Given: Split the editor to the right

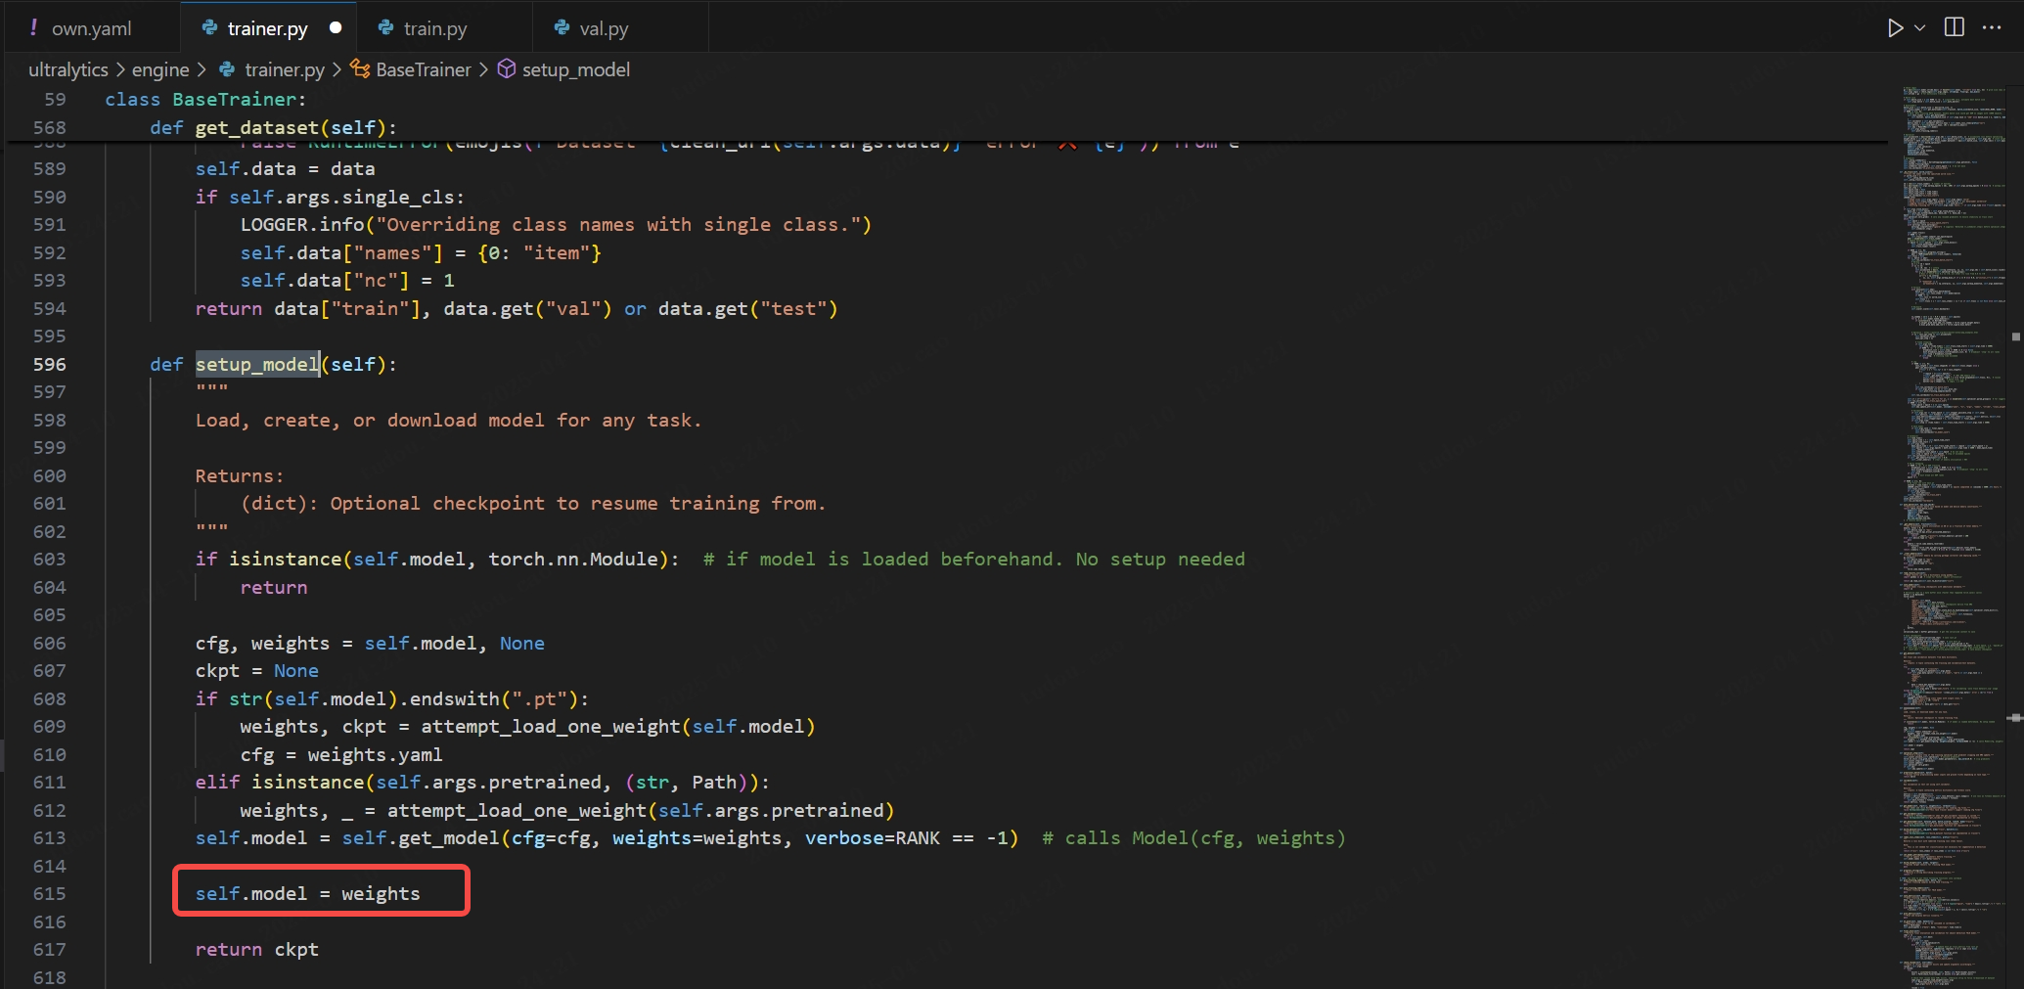Looking at the screenshot, I should coord(1955,27).
